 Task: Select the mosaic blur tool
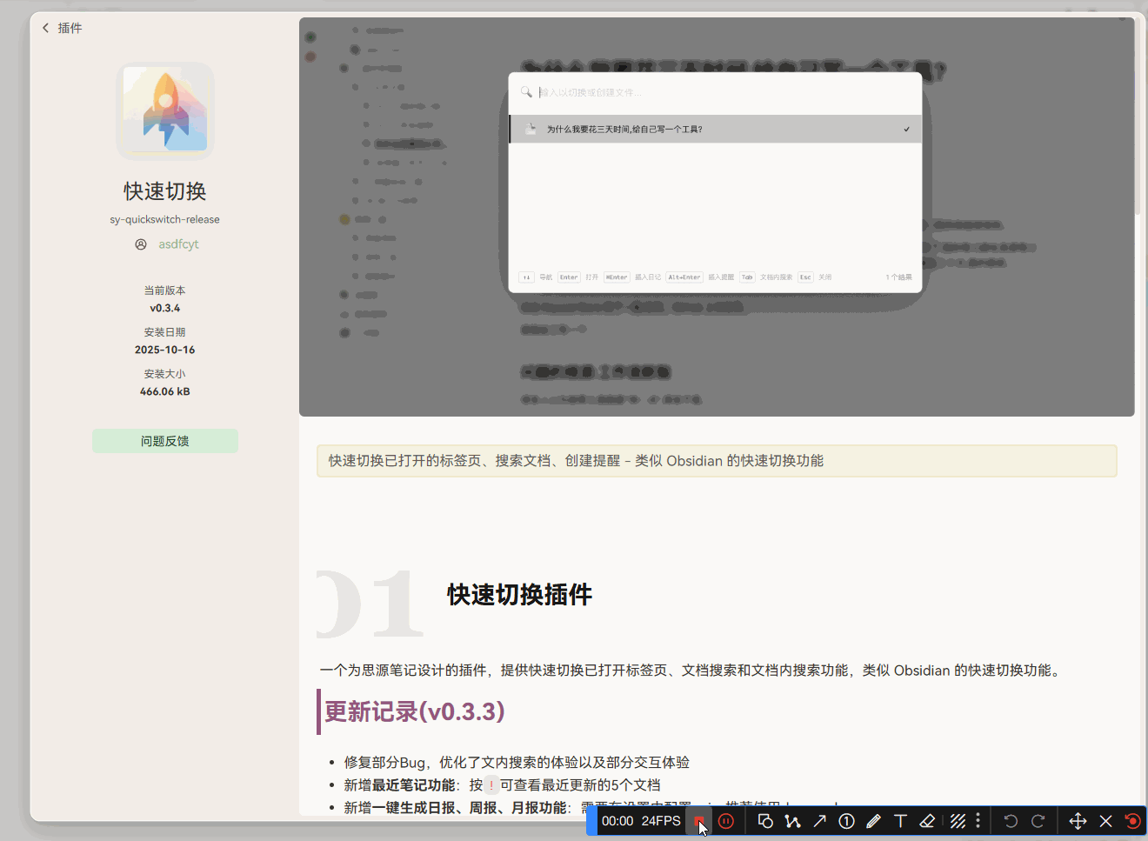click(957, 820)
